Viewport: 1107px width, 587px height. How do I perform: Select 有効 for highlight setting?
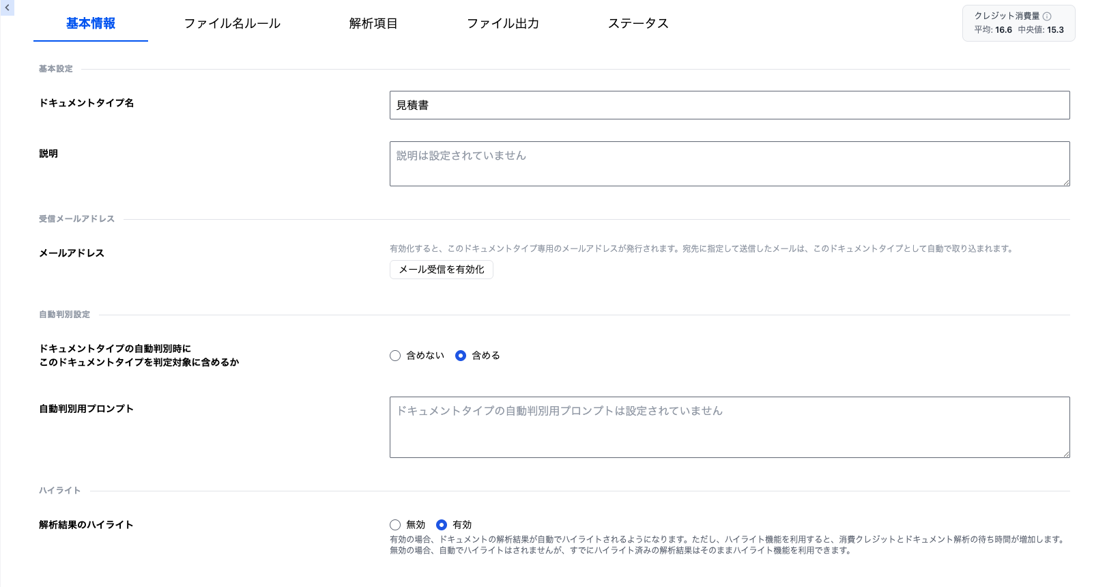(442, 525)
